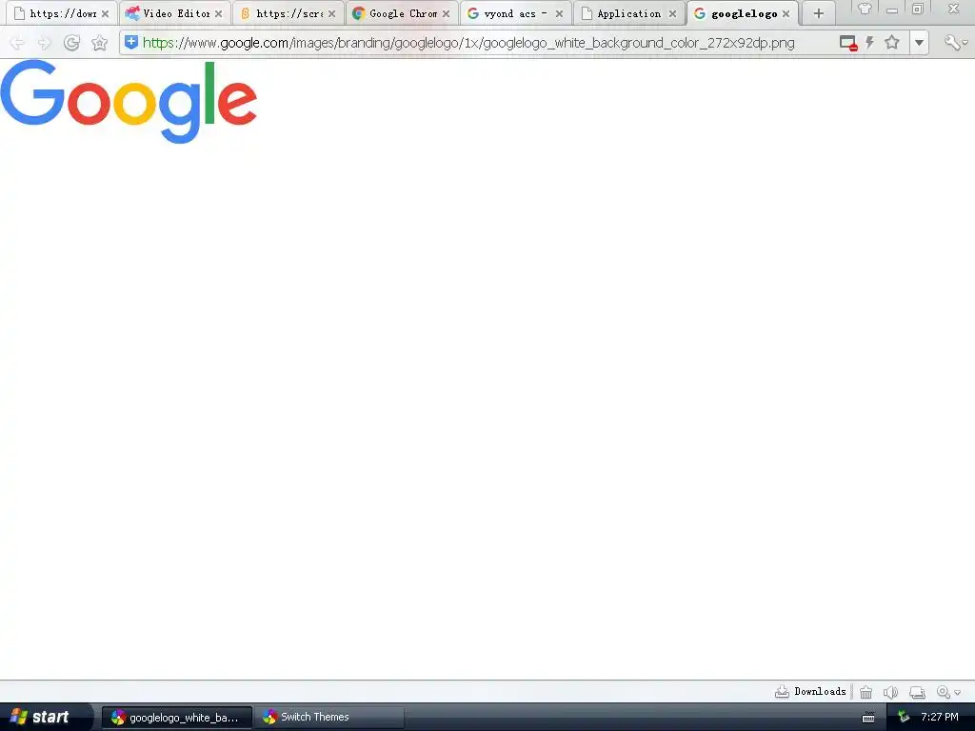Click the googlelogo_white_ba... taskbar button

176,718
